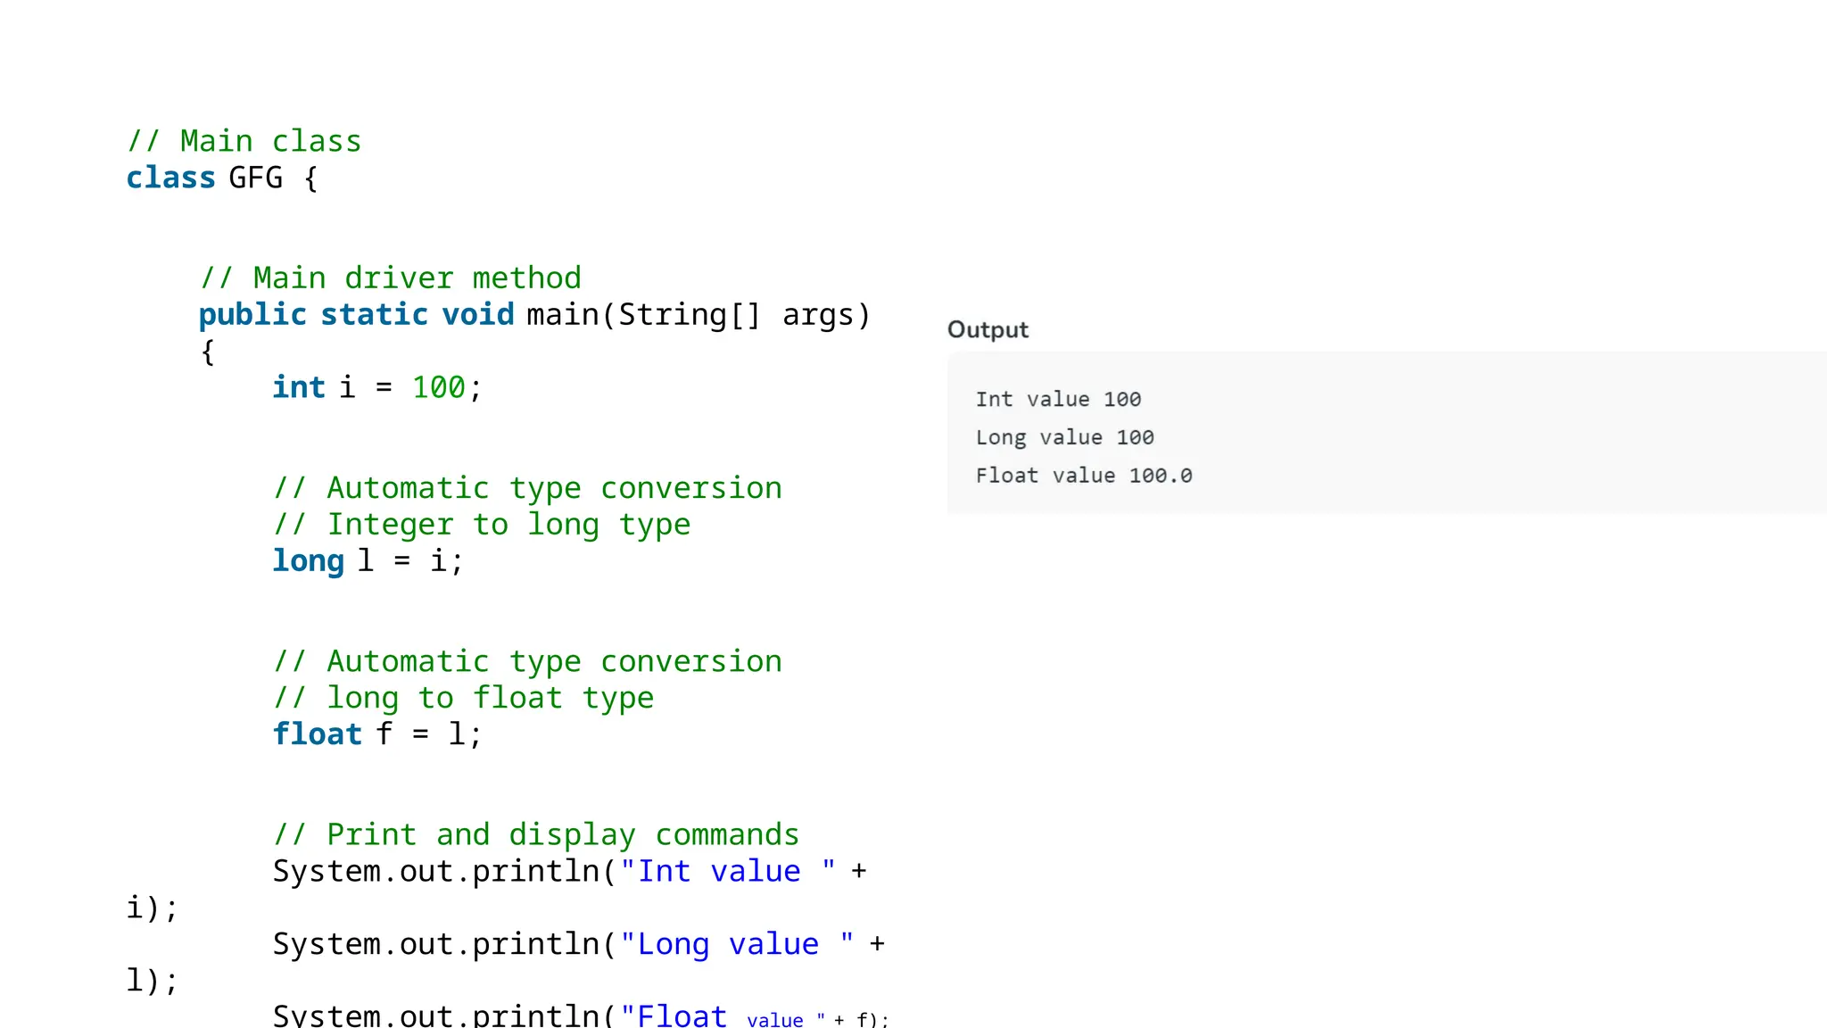Screen dimensions: 1827x1028
Task: Click the 'float f = l;' statement
Action: coord(376,734)
